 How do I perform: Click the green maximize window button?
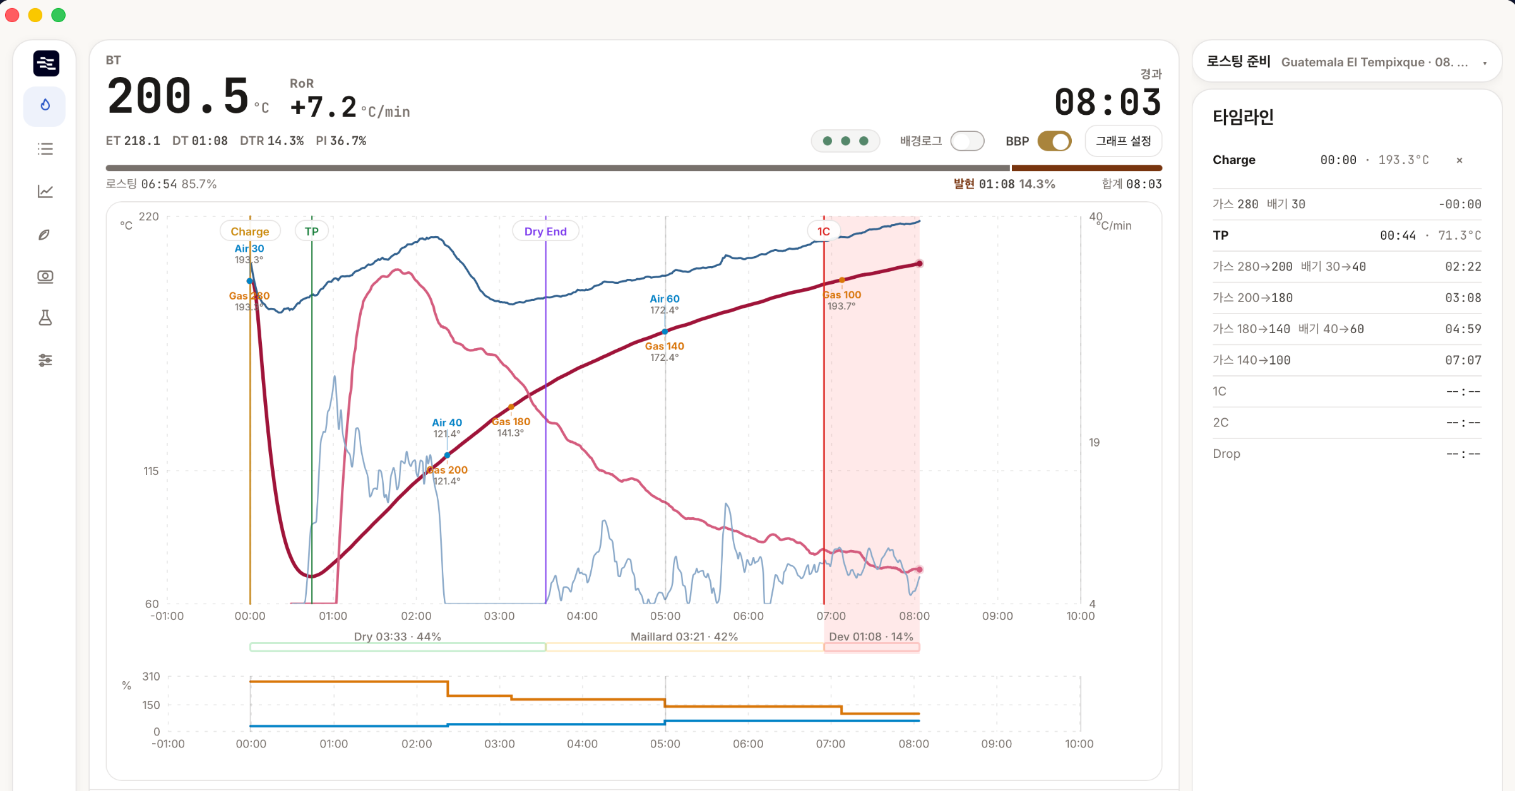pyautogui.click(x=58, y=15)
